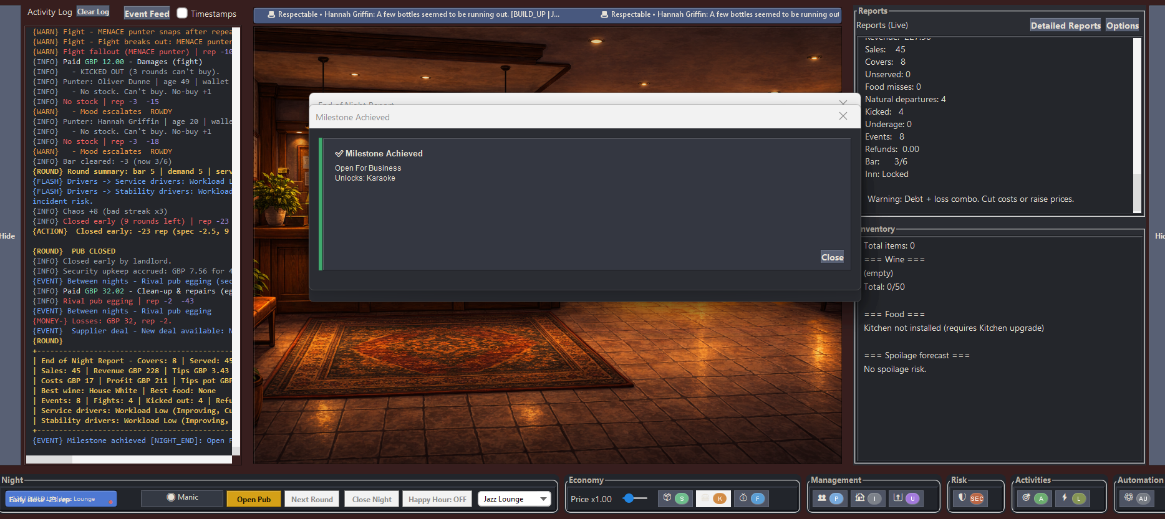Click the Close button in milestone dialog

point(832,257)
